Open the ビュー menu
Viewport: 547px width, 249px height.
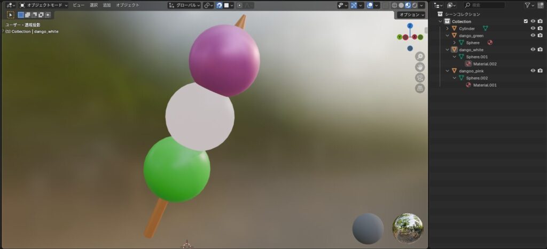tap(79, 5)
